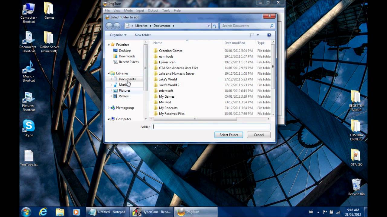
Task: Expand the Pictures library node
Action: pyautogui.click(x=111, y=90)
